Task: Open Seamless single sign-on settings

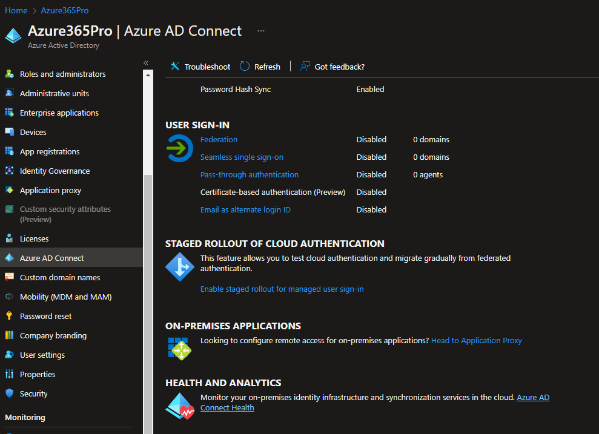Action: pos(242,157)
